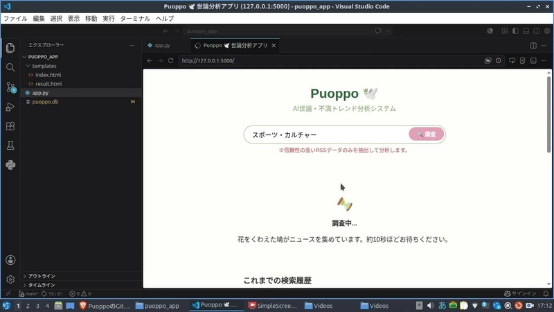Reload the embedded browser page
The image size is (554, 312).
tap(170, 61)
